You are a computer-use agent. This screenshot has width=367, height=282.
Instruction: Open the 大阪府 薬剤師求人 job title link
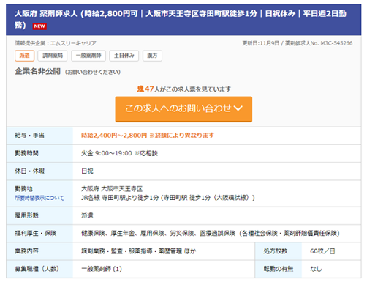(x=180, y=19)
